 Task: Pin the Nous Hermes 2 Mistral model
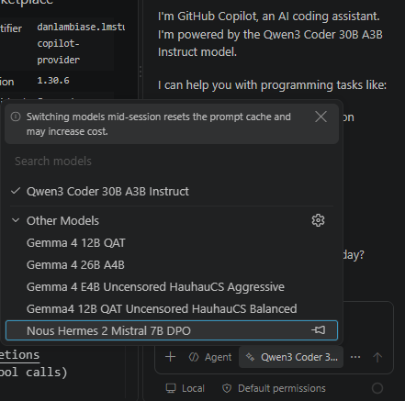point(319,330)
